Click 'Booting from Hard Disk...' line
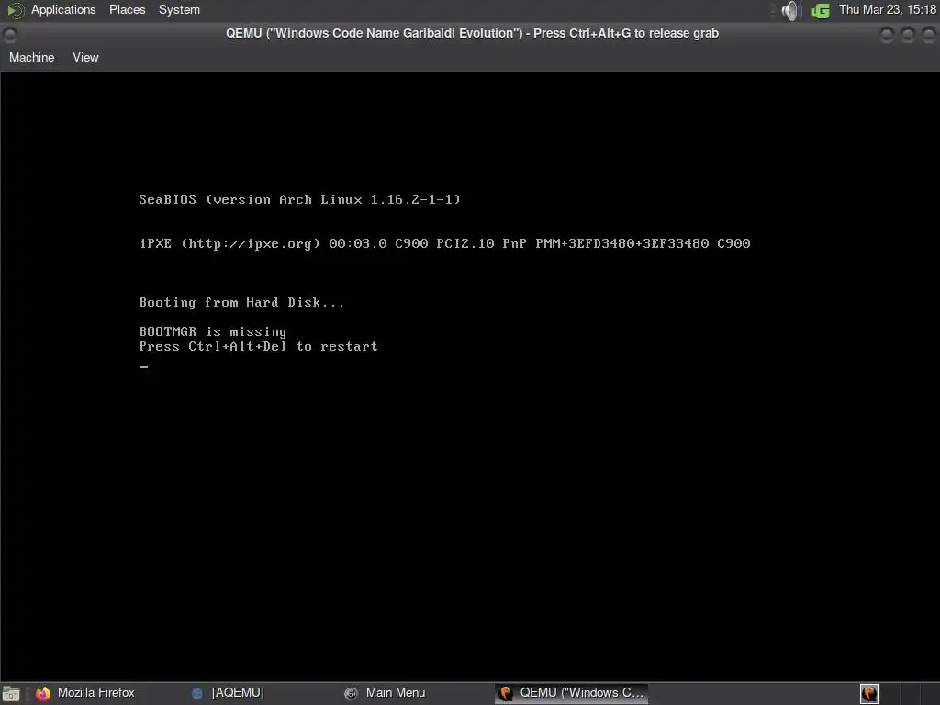This screenshot has height=705, width=940. pyautogui.click(x=241, y=302)
